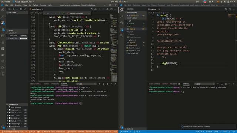Select 'Attach To...' session in call stack

17,38
